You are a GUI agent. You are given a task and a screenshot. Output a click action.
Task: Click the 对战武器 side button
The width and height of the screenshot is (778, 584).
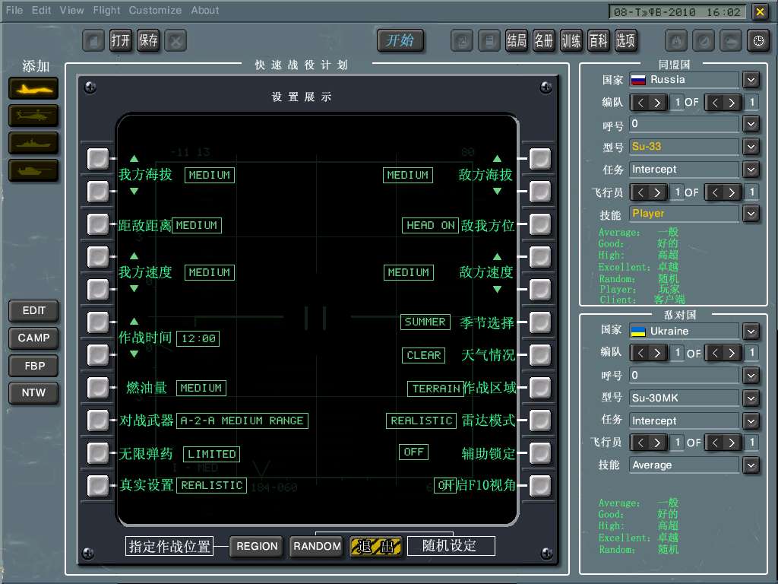(x=98, y=420)
